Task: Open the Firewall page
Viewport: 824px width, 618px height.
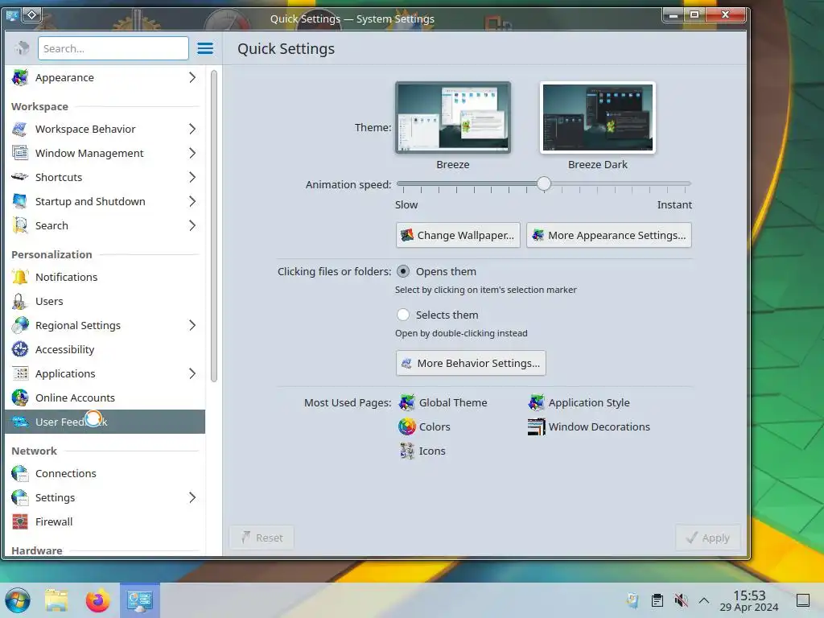Action: click(105, 521)
